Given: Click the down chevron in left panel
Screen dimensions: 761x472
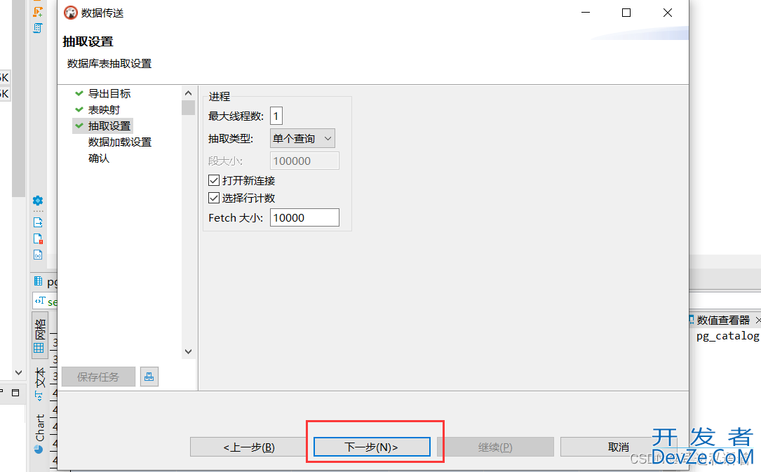Looking at the screenshot, I should [18, 372].
